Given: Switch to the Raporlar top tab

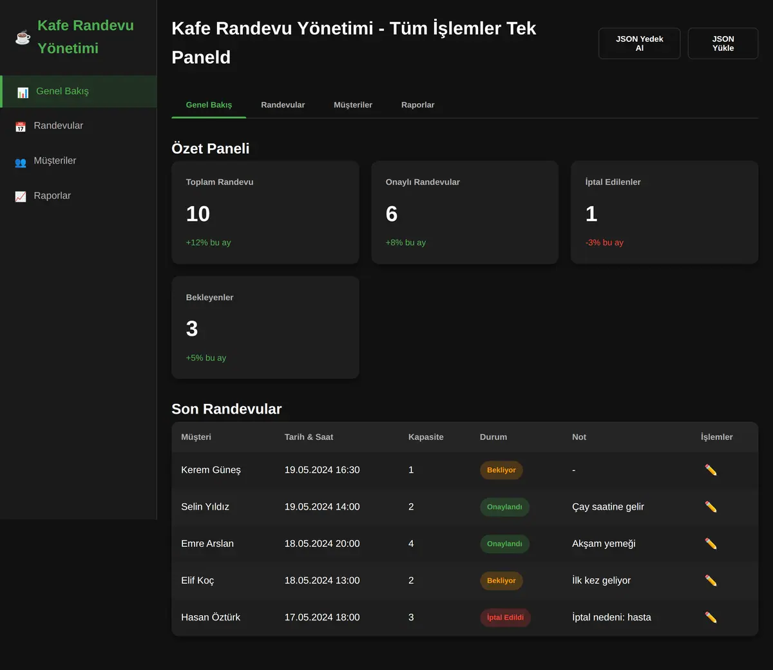Looking at the screenshot, I should [417, 105].
